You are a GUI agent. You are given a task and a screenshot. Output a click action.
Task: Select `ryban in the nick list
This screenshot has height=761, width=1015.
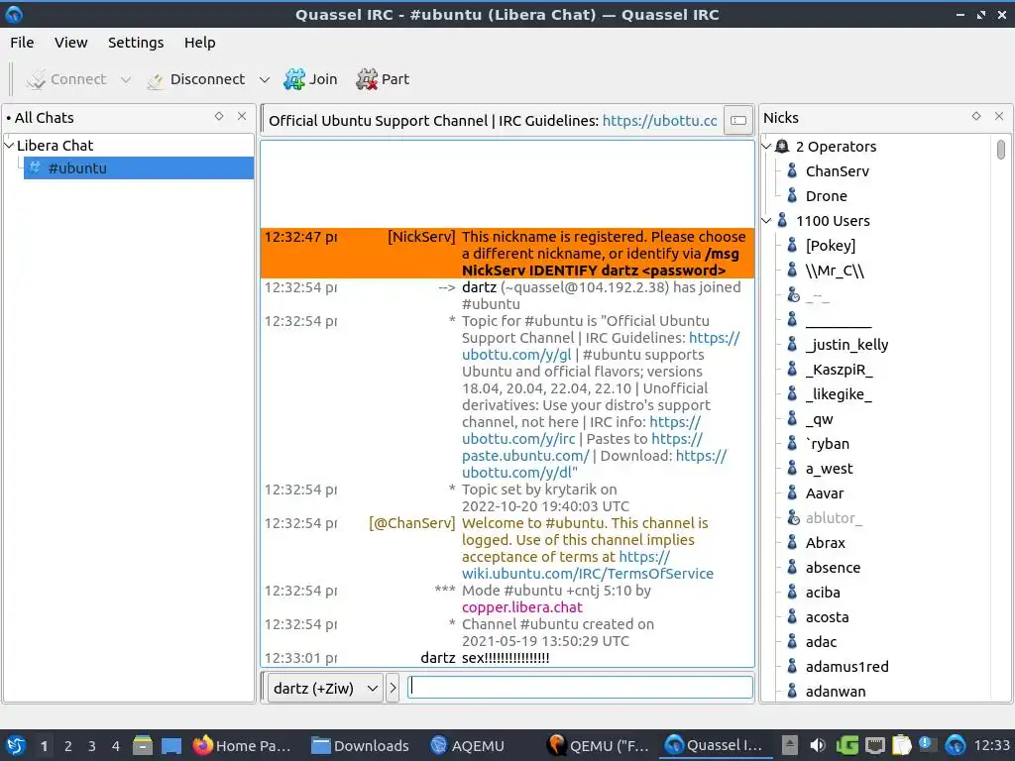coord(828,444)
